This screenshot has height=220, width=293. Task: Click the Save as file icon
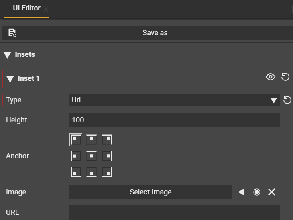12,33
